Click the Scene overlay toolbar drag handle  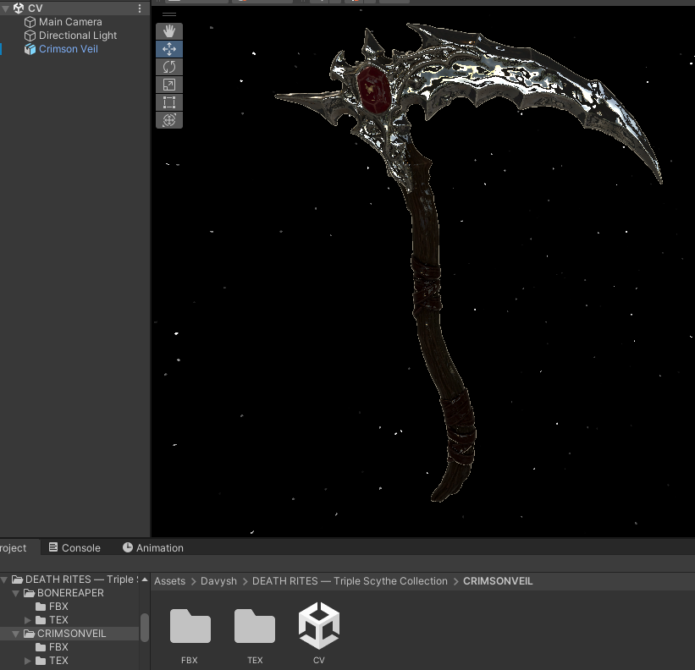(169, 14)
